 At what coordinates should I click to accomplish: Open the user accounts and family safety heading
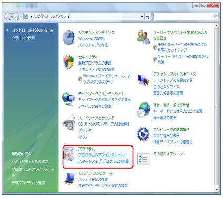click(180, 35)
